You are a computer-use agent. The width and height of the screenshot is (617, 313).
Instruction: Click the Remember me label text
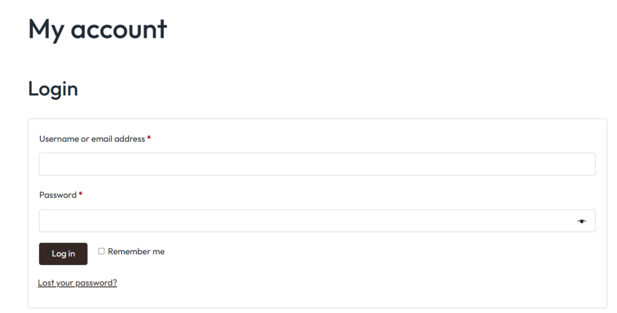[136, 251]
